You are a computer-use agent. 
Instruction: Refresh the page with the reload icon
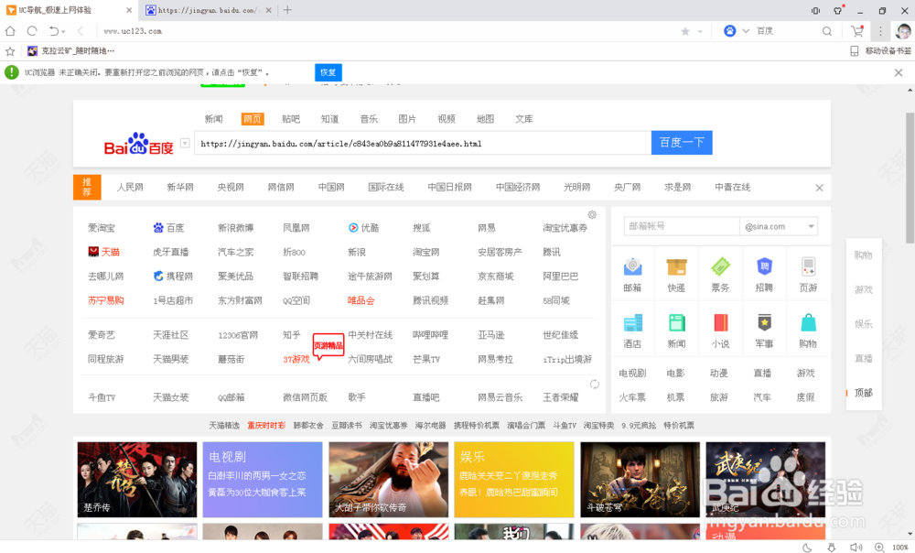click(31, 30)
